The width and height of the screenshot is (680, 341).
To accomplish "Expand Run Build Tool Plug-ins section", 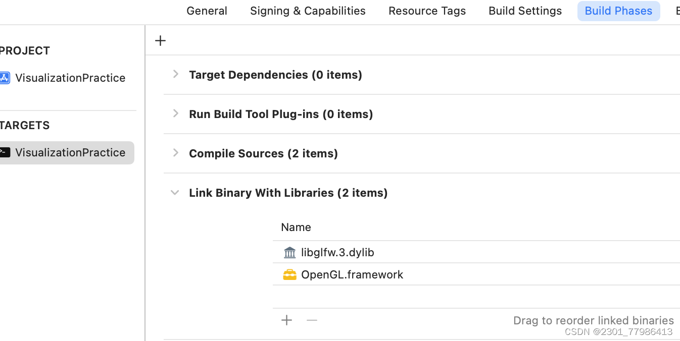I will click(x=175, y=113).
